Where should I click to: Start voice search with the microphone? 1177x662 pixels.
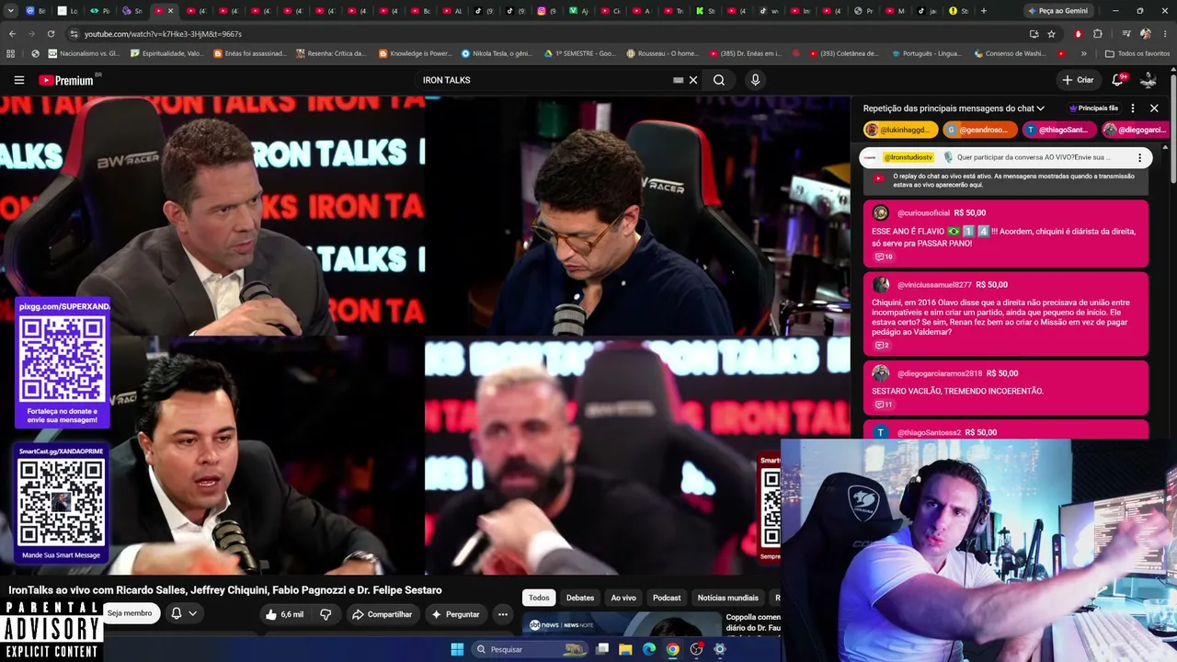(x=755, y=80)
